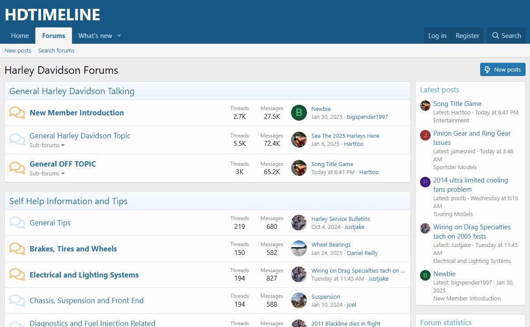Click the Entertainment label under Song Title Game
The width and height of the screenshot is (530, 327).
tap(451, 120)
